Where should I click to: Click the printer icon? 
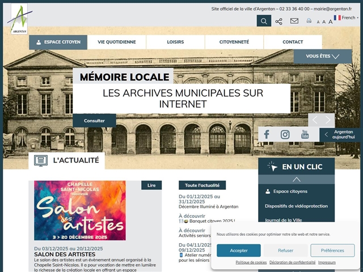309,21
